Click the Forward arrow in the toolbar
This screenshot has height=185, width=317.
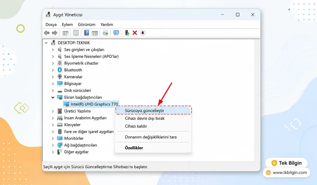(55, 33)
